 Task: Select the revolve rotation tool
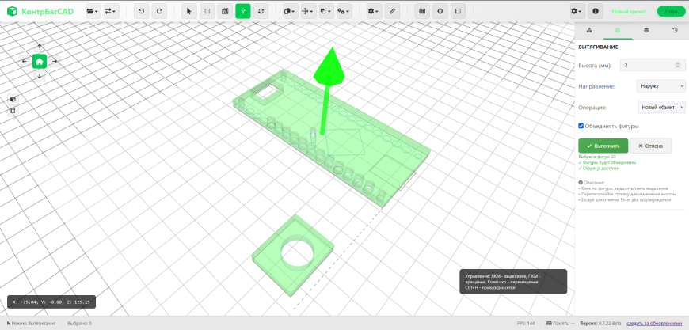(x=261, y=11)
